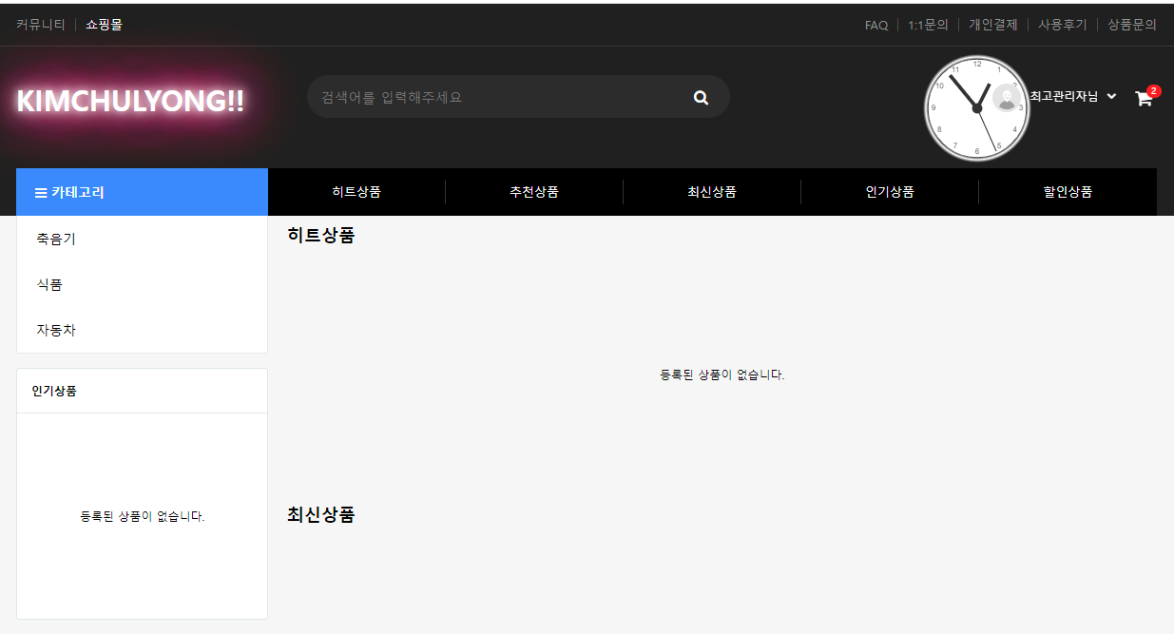Go to the 최신상품 menu

click(712, 192)
